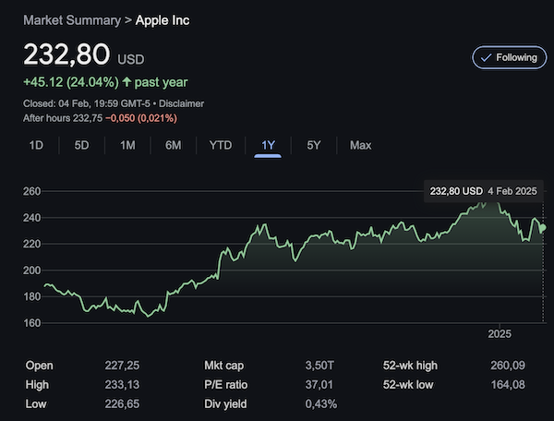Screen dimensions: 554x421
Task: Click the After hours 232,75 text
Action: 63,118
